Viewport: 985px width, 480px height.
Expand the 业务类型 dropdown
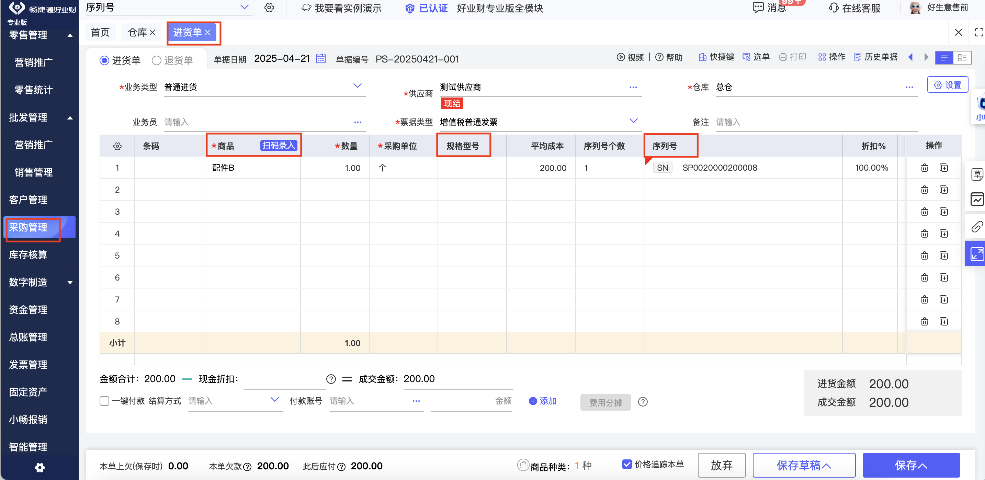(x=357, y=86)
